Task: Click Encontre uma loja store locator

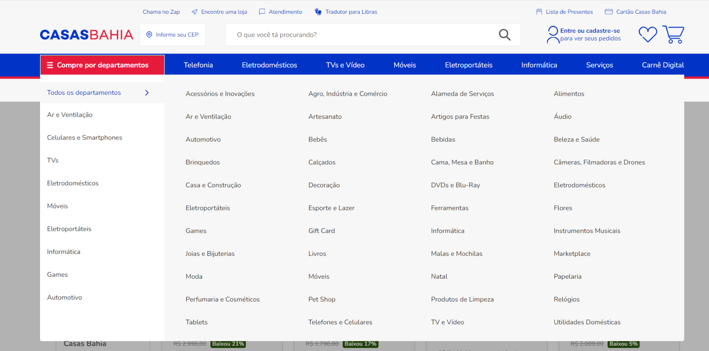Action: 219,12
